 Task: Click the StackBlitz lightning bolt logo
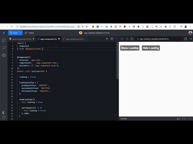pyautogui.click(x=4, y=33)
